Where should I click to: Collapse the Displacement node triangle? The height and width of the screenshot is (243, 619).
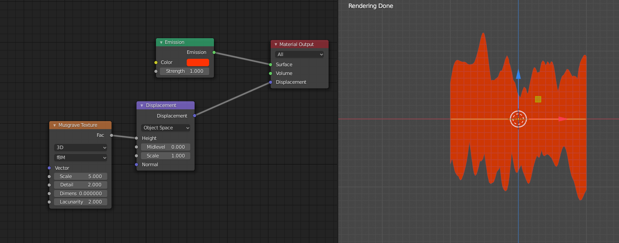coord(141,106)
